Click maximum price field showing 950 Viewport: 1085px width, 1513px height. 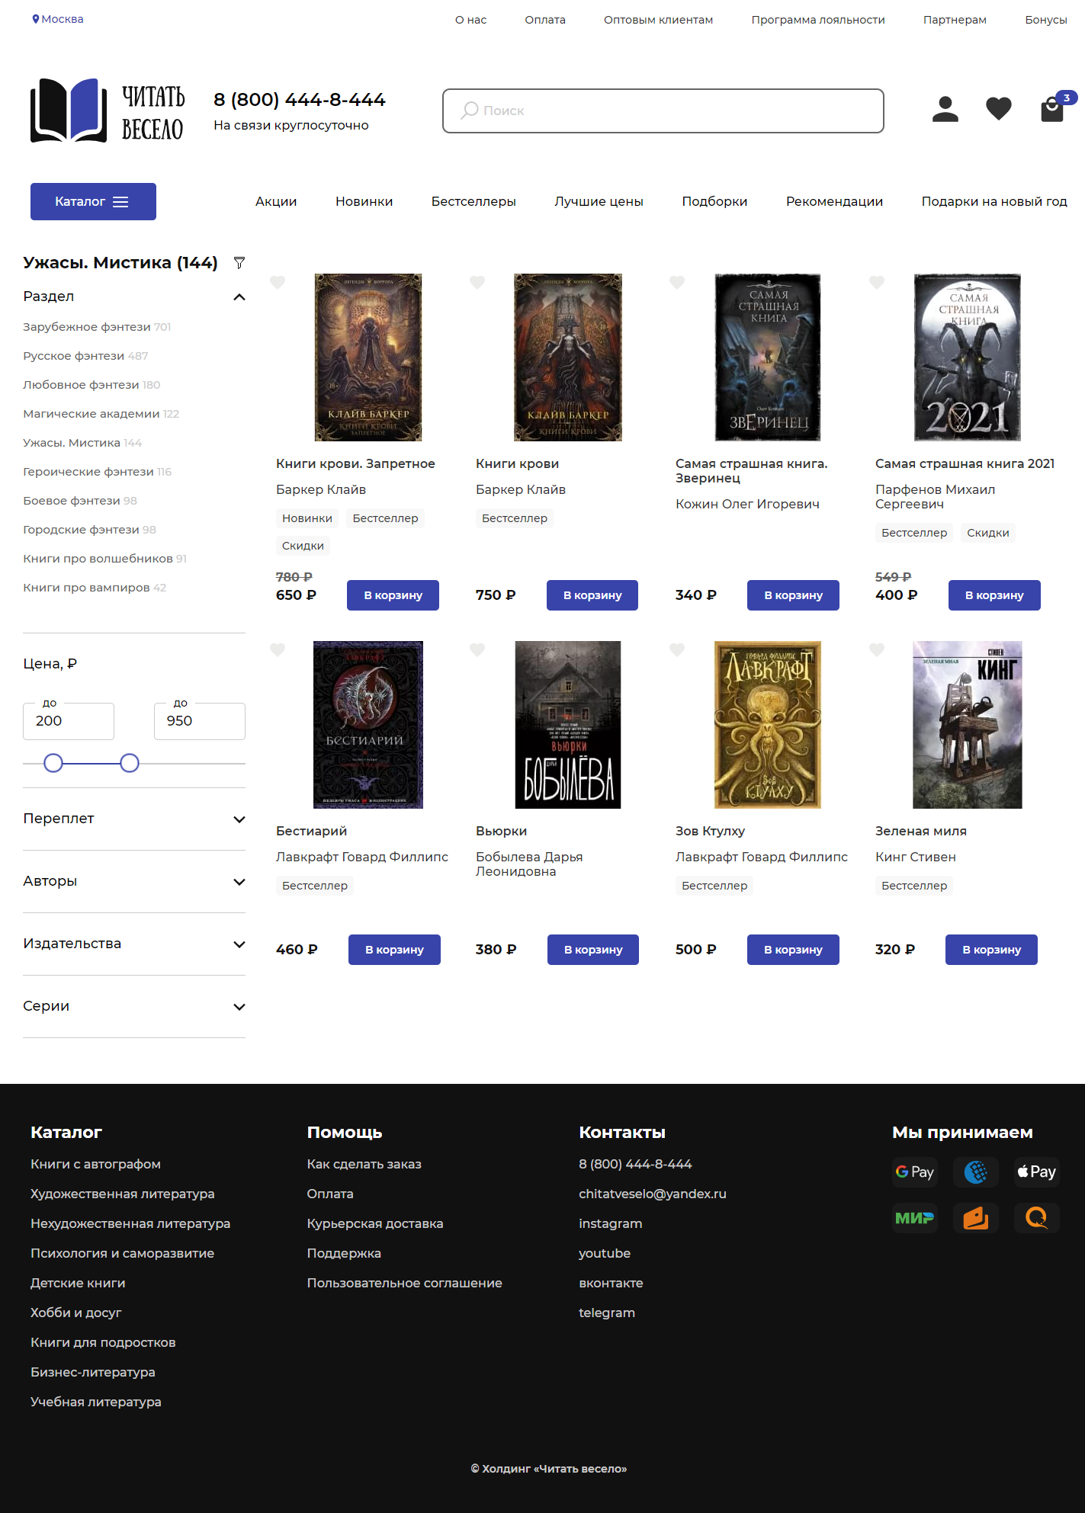[x=200, y=721]
